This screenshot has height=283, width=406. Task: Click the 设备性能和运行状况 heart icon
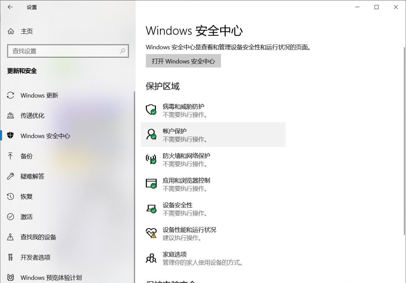pos(151,233)
